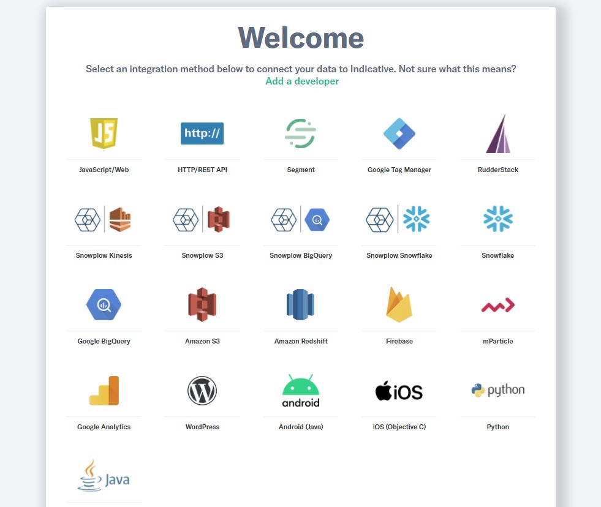Image resolution: width=601 pixels, height=507 pixels.
Task: Select the Google Tag Manager diamond icon
Action: click(x=399, y=133)
